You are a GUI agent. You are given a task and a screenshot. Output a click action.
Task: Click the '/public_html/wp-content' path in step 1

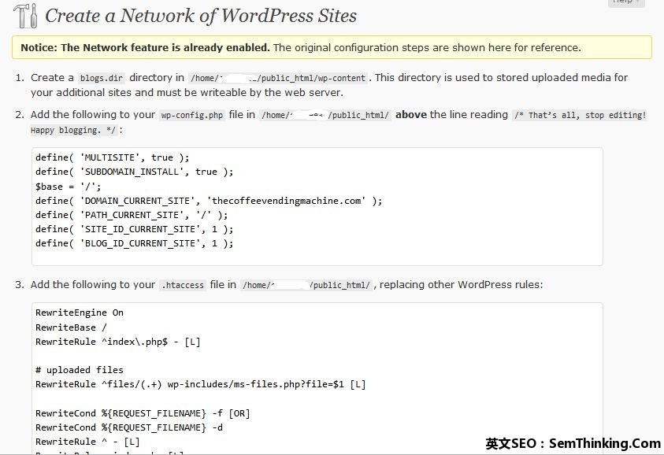312,78
